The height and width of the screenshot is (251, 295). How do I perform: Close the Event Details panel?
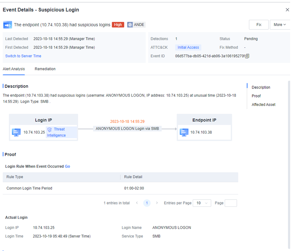[287, 10]
